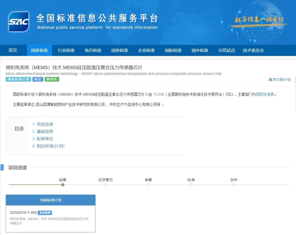Open the 地方标准 menu item

pos(93,50)
